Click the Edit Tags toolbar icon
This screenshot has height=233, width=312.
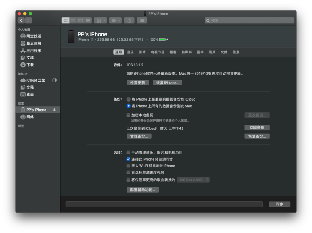(142, 20)
